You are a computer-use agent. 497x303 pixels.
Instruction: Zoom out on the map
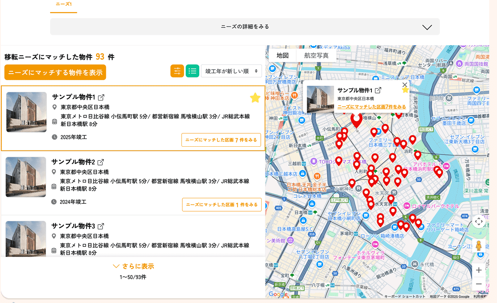479,284
